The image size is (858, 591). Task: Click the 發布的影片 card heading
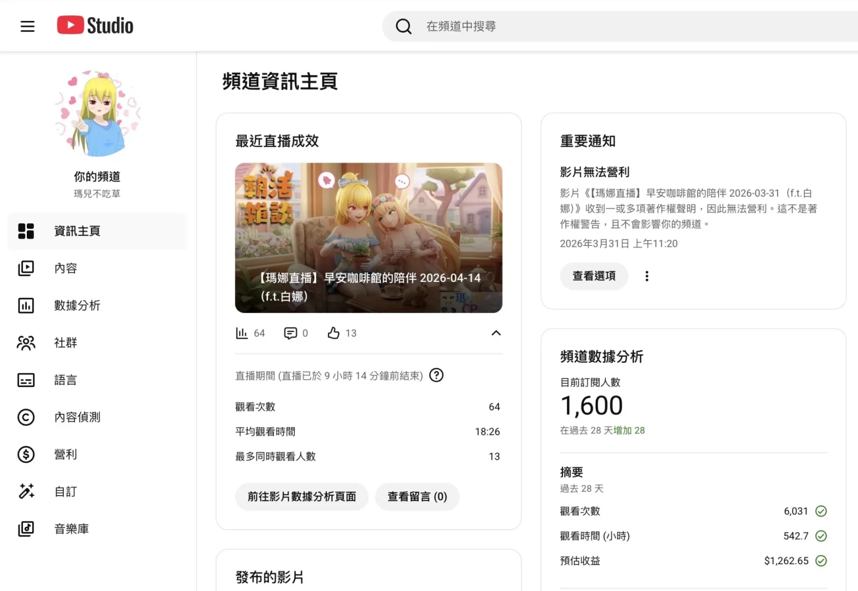[270, 577]
